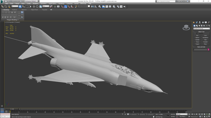
Task: Create a Box primitive
Action: coord(197,35)
